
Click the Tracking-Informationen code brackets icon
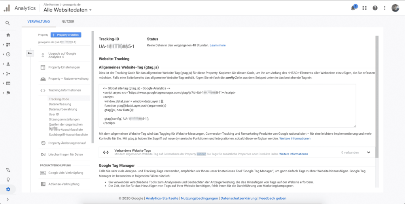pyautogui.click(x=43, y=90)
